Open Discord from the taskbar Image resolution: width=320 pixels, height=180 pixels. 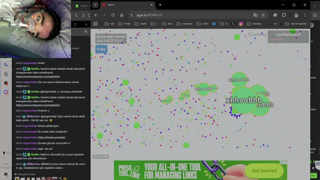coord(6,92)
